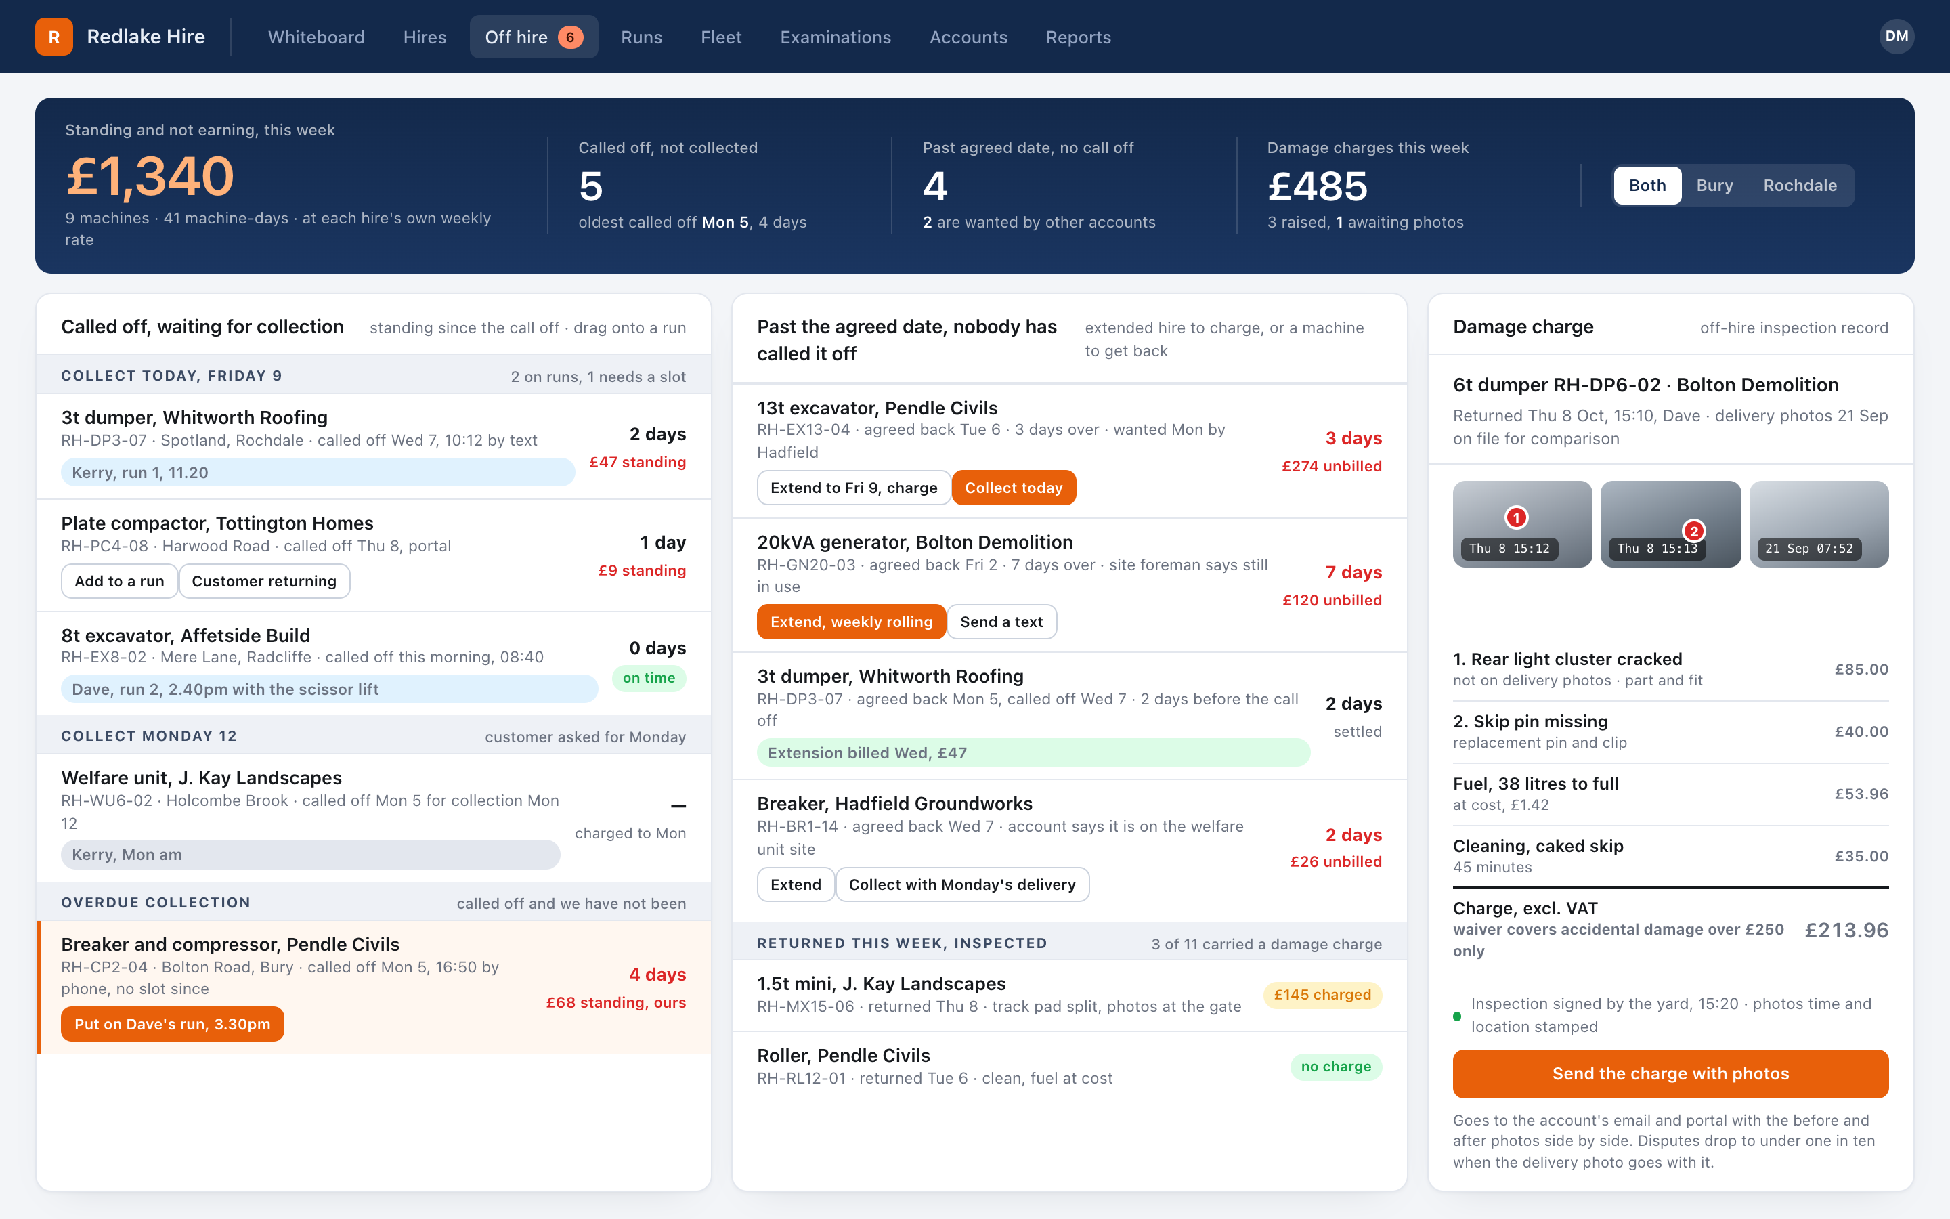This screenshot has height=1219, width=1950.
Task: Open the Examinations tab
Action: [835, 37]
